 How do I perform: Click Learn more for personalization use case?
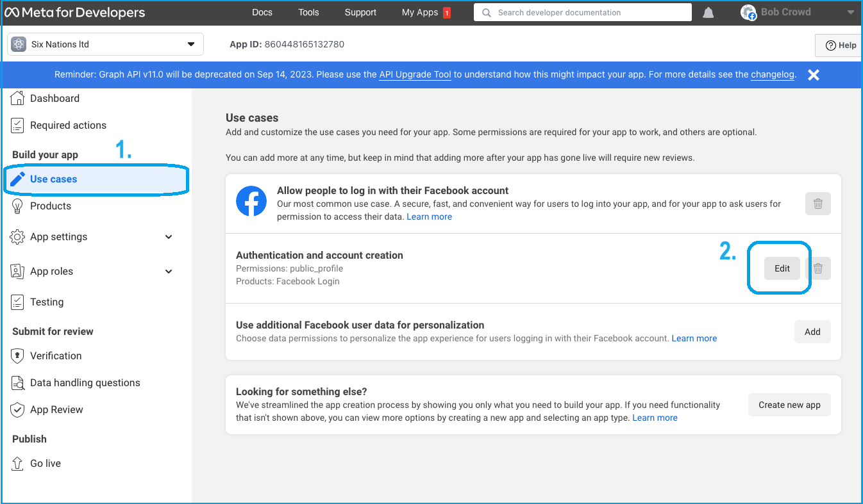pos(694,338)
